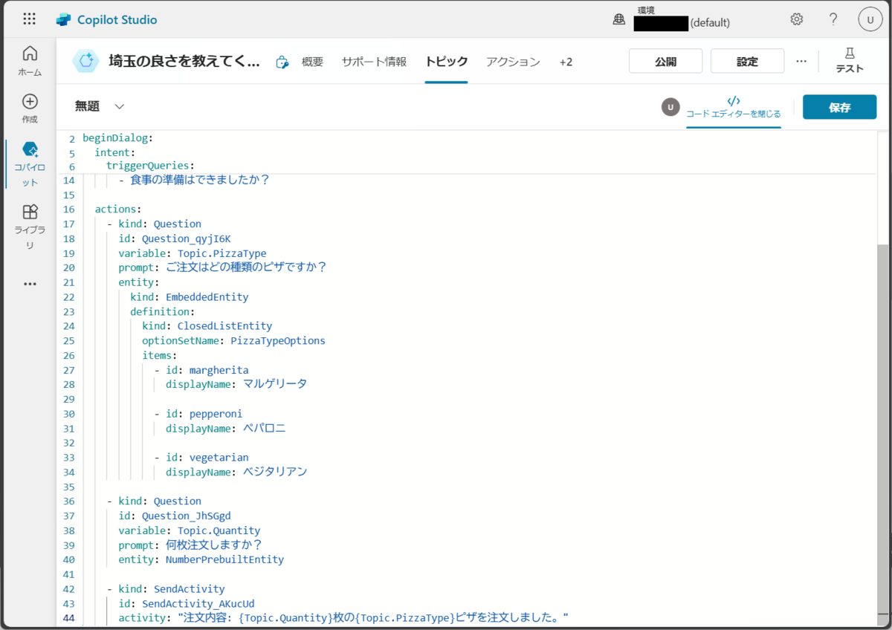Viewport: 892px width, 630px height.
Task: Open the app launcher waffle icon
Action: [29, 19]
